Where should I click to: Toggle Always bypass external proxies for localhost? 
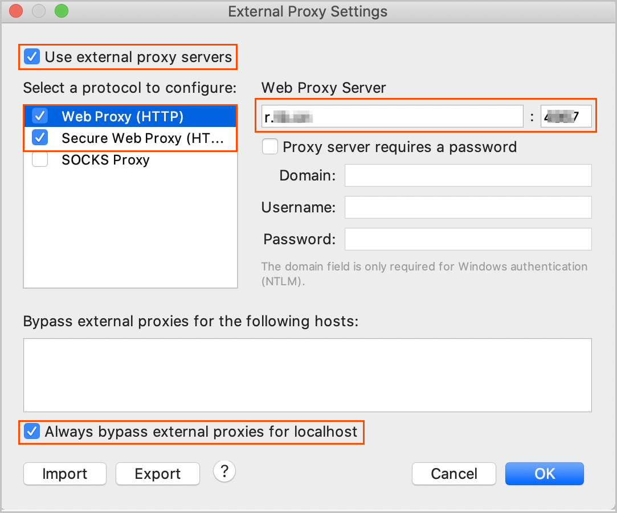(32, 431)
